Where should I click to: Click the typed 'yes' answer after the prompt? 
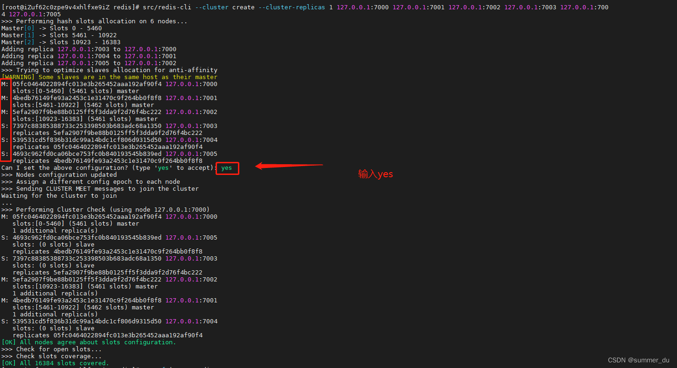227,168
